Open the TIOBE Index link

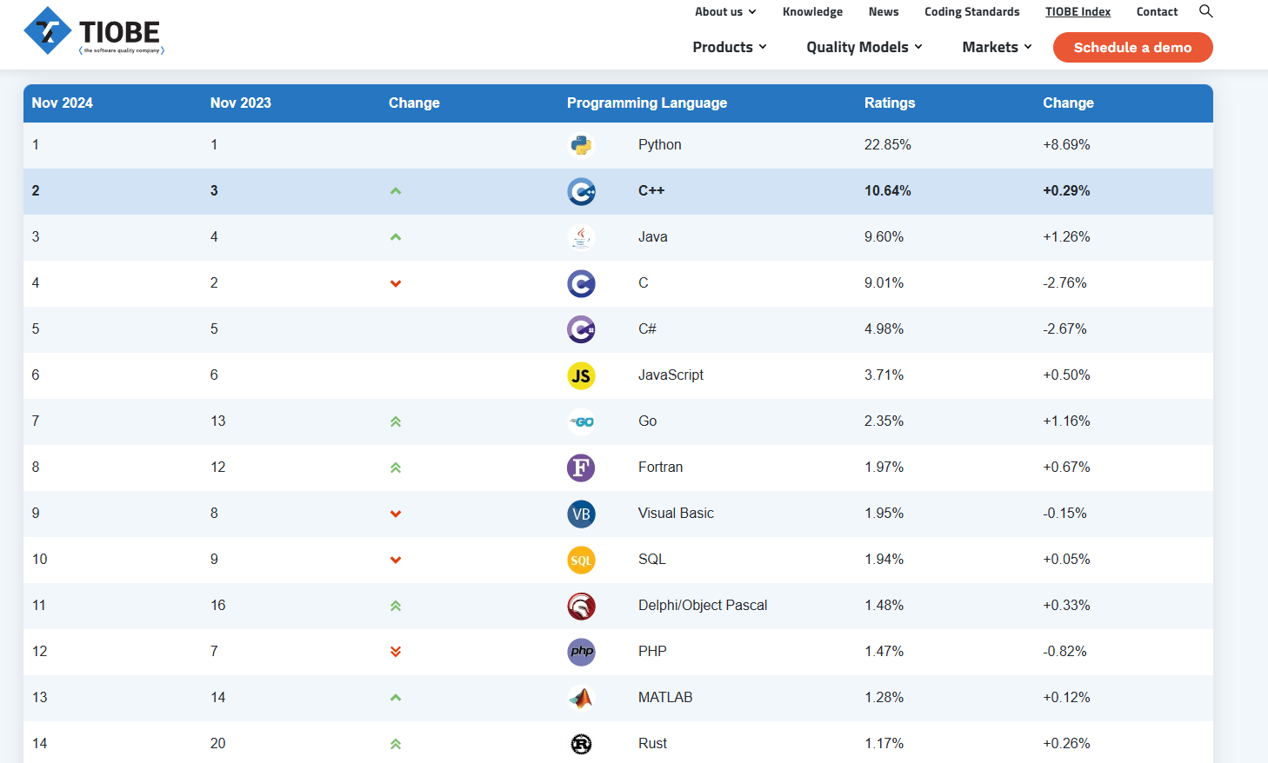(x=1078, y=11)
